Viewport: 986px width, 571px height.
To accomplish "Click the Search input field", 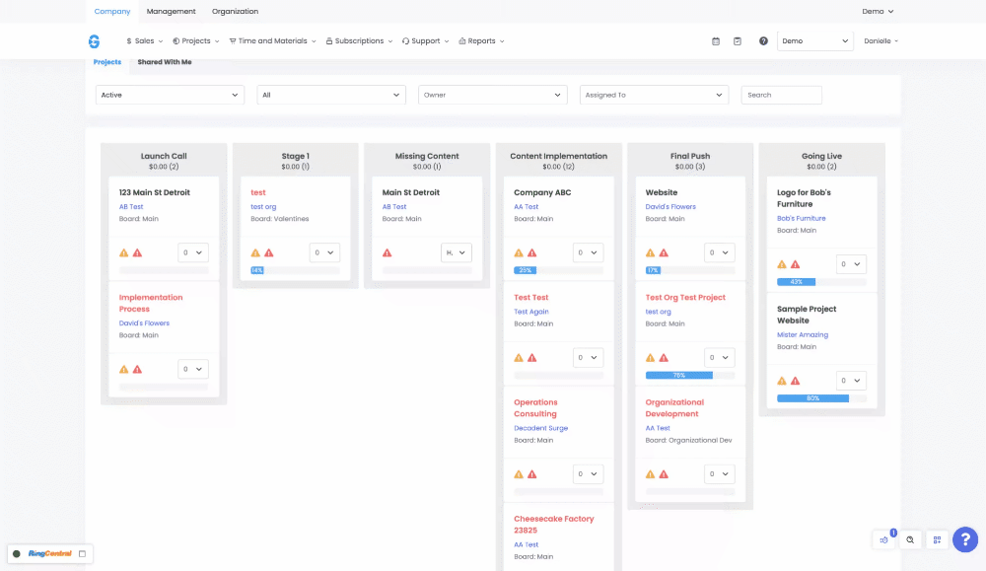I will point(781,95).
